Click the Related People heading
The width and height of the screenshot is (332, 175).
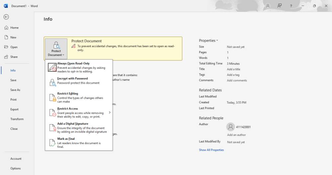coord(211,118)
